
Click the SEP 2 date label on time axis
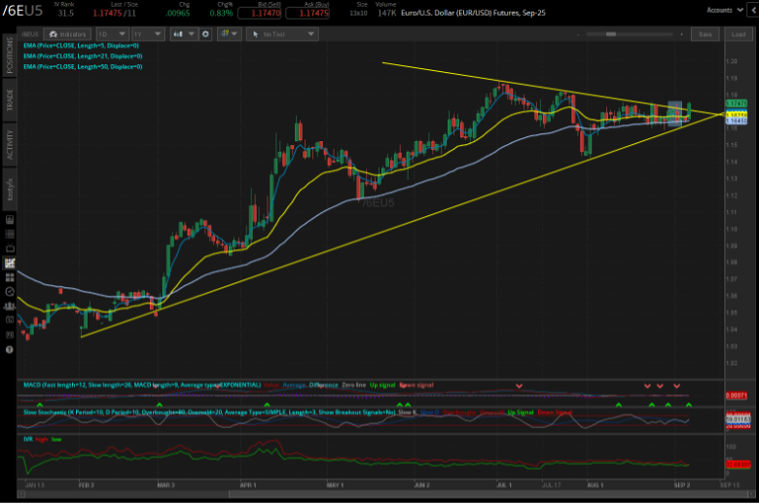coord(682,486)
